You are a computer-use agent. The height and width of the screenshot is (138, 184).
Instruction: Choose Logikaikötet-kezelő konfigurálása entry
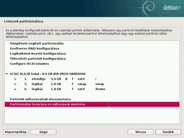92,54
